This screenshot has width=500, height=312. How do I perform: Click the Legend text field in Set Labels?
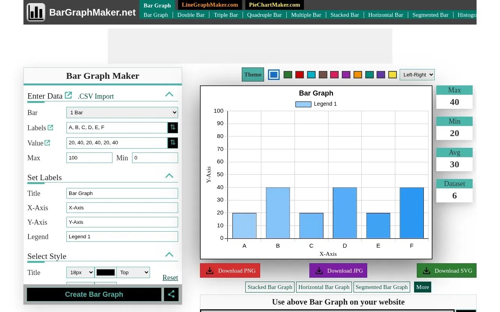click(x=122, y=236)
